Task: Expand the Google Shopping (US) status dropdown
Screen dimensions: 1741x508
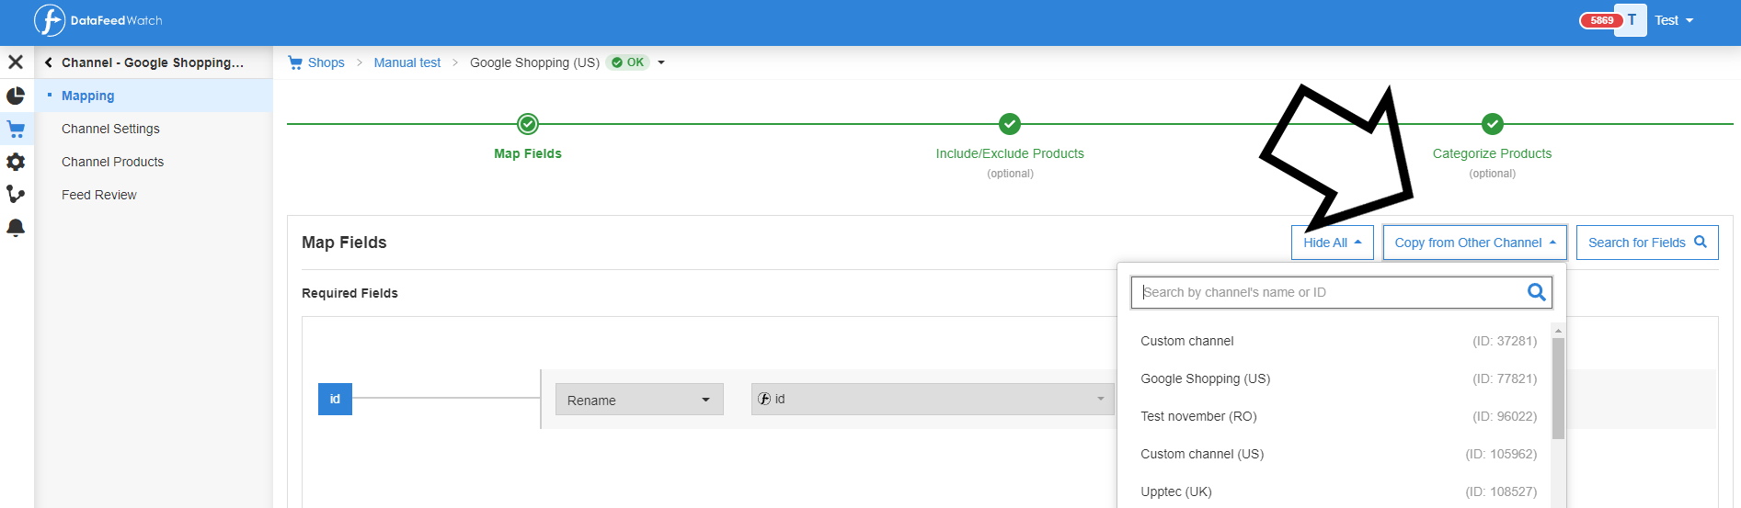Action: click(661, 62)
